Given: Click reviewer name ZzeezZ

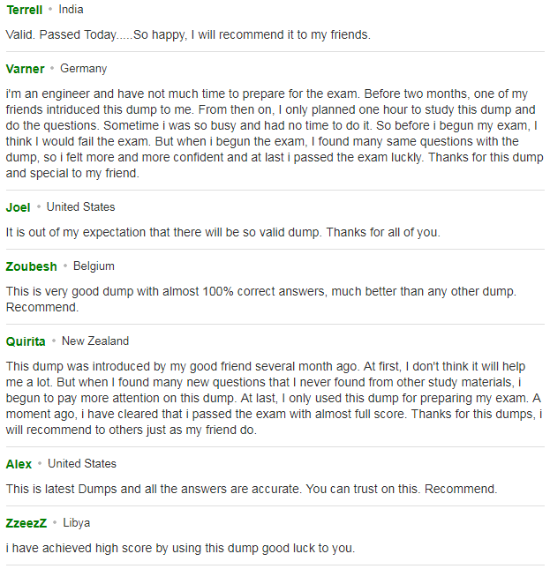Looking at the screenshot, I should (26, 523).
